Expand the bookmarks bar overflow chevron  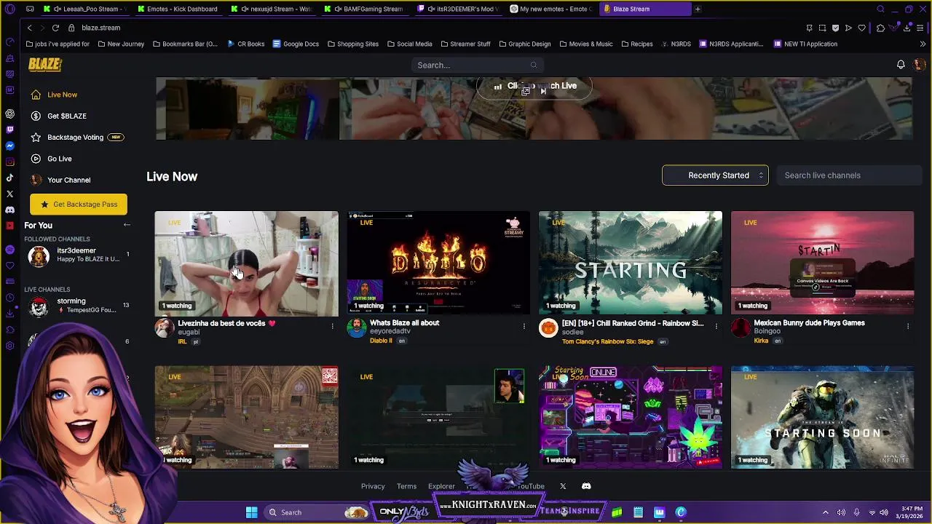point(923,44)
